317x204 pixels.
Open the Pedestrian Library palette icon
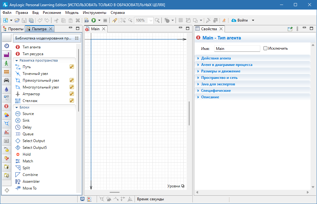(6, 63)
